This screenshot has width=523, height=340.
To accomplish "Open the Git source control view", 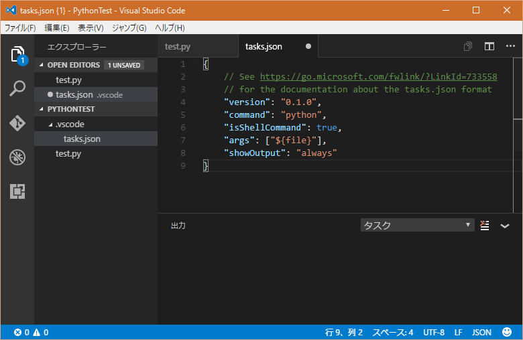I will pos(17,123).
